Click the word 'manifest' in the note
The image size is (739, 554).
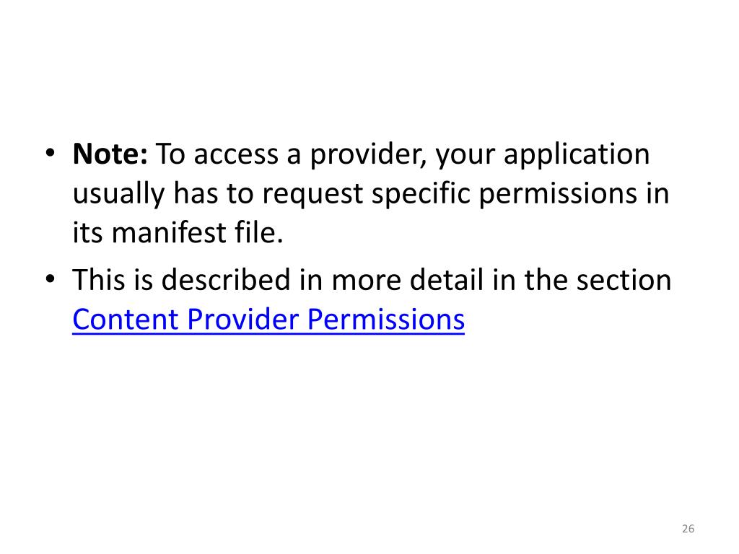pos(168,233)
